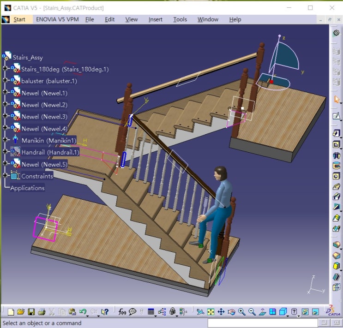Click the workbench gear icon top right
Image resolution: width=343 pixels, height=328 pixels.
point(337,33)
